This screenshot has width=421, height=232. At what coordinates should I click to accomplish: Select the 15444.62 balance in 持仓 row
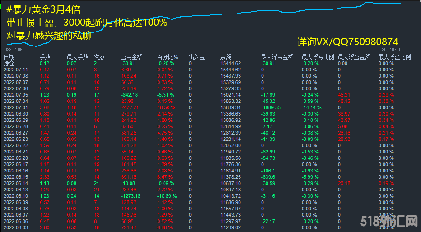[x=230, y=63]
